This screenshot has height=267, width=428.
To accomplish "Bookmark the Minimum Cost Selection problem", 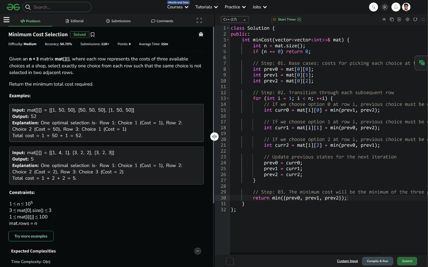I will tap(93, 35).
